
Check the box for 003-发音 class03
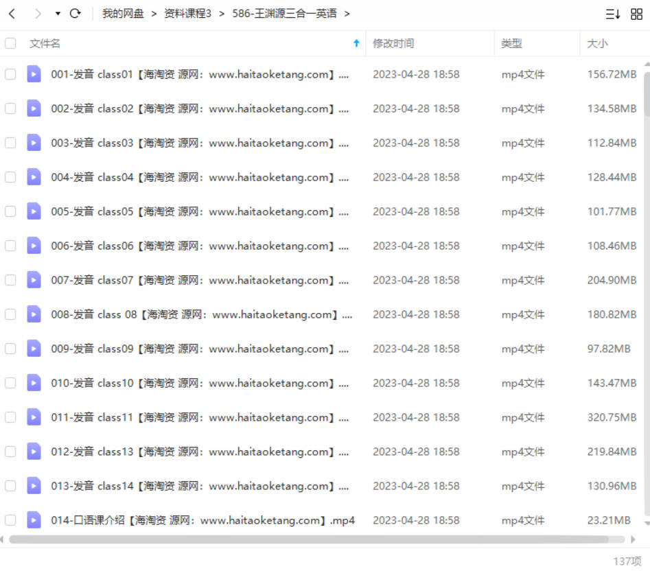pos(10,143)
